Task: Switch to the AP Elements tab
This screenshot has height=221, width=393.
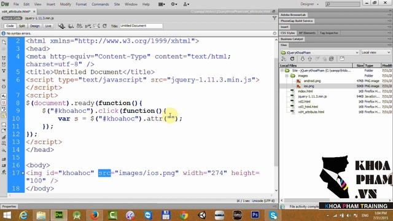Action: click(x=307, y=33)
